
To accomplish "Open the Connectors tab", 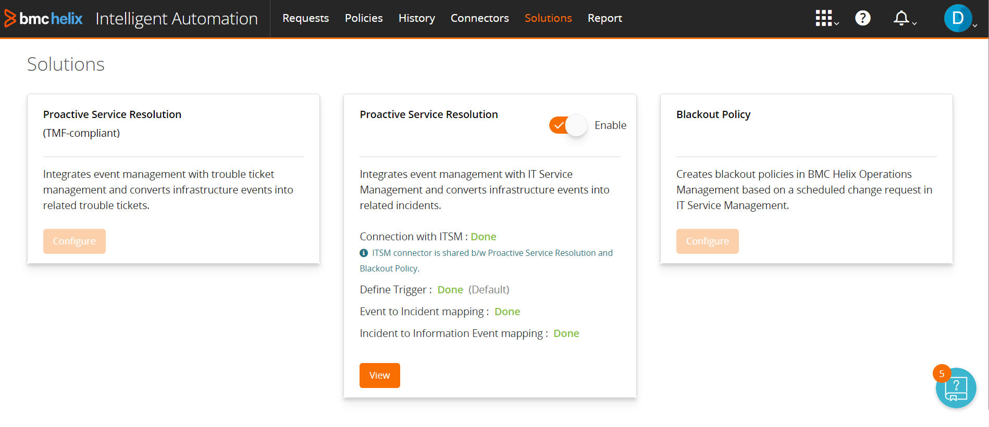I will (480, 18).
